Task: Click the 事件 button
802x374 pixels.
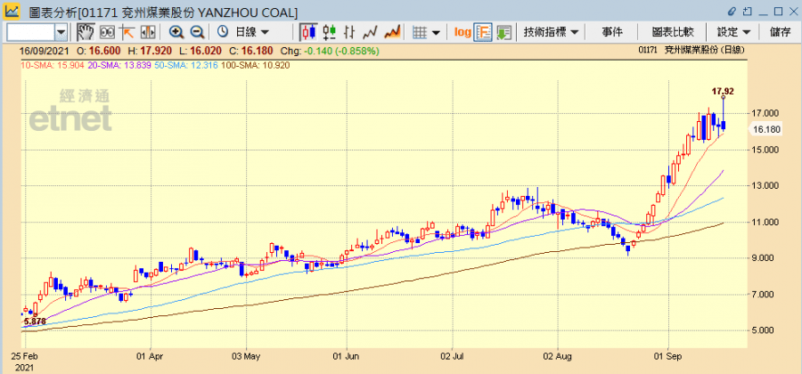Action: [612, 31]
